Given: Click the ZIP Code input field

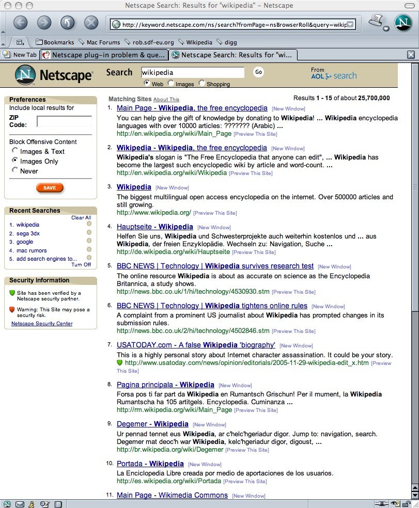Looking at the screenshot, I should pos(64,121).
